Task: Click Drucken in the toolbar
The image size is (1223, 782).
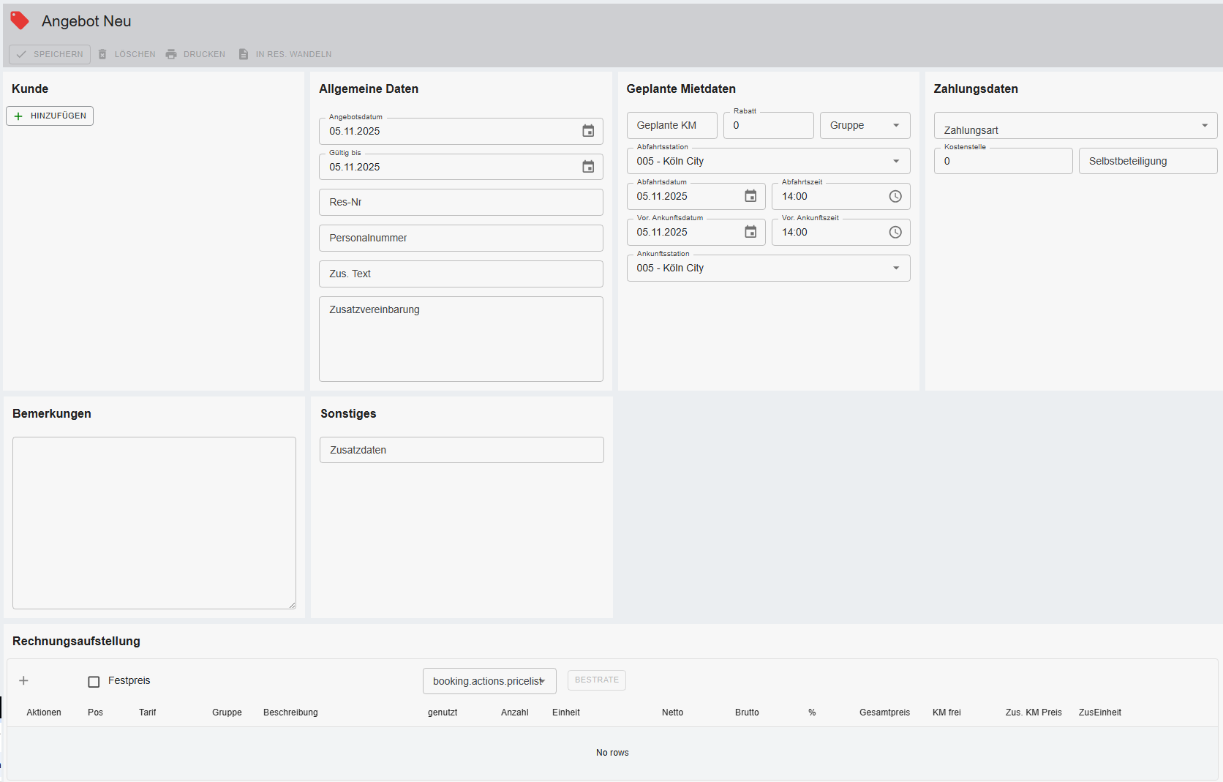Action: [195, 54]
